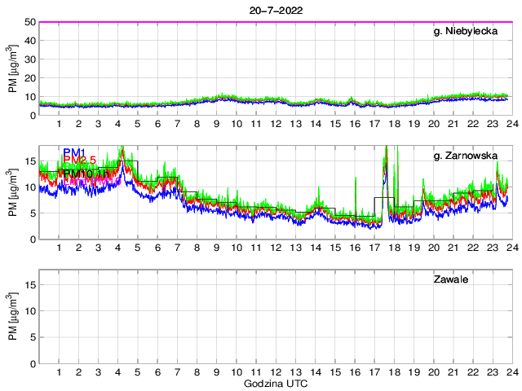Click hour 24 tick under Niebylecka panel
Viewport: 522px width, 391px height.
(x=513, y=124)
